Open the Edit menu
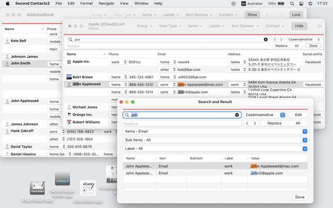This screenshot has width=333, height=208. point(71,3)
